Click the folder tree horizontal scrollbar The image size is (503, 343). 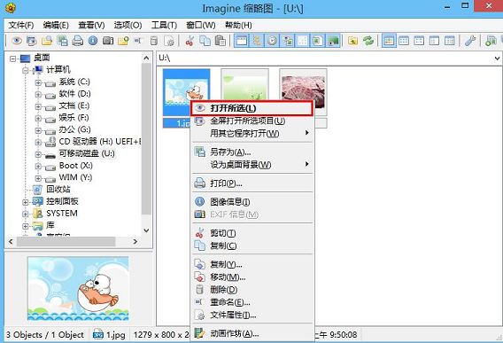click(x=74, y=241)
